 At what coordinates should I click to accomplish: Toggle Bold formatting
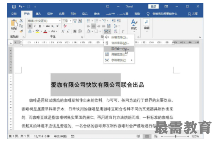pos(30,26)
